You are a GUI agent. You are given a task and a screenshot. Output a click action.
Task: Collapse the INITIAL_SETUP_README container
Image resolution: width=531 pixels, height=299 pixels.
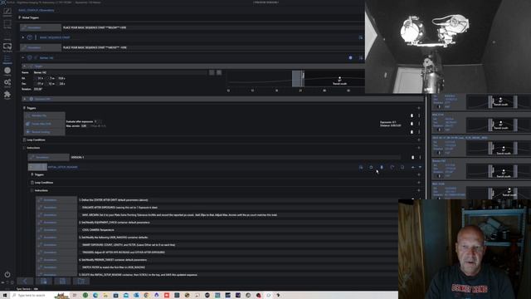pyautogui.click(x=32, y=167)
